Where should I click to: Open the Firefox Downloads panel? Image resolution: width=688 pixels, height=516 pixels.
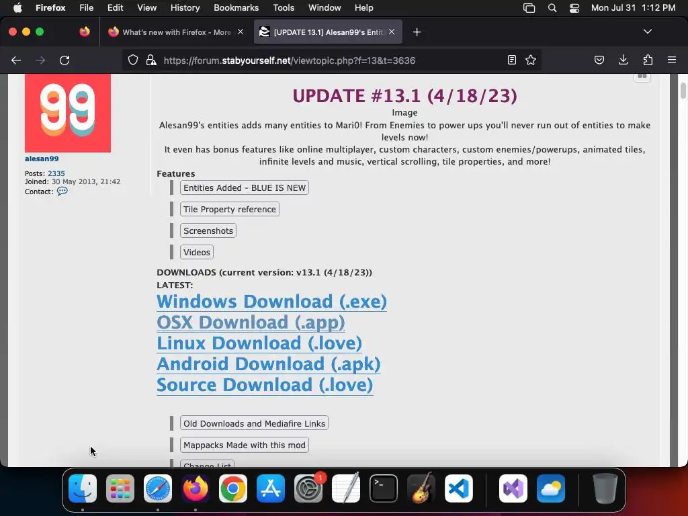coord(623,60)
